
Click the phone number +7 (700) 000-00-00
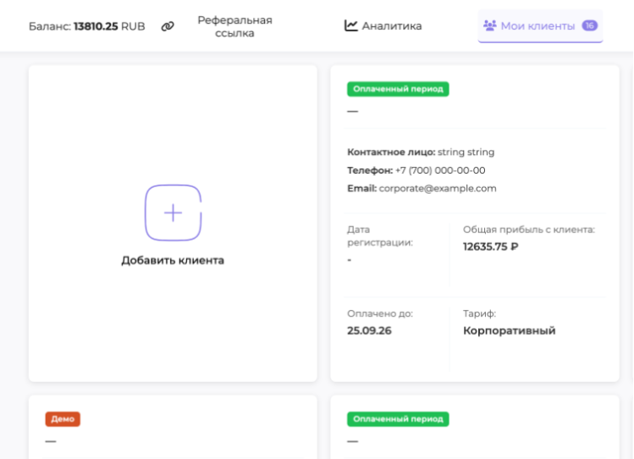440,170
